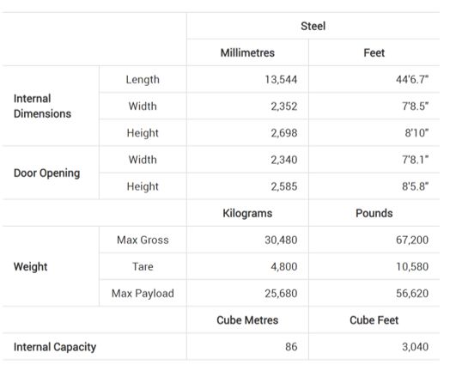Click the Cube Metres header cell
The height and width of the screenshot is (371, 450).
(x=247, y=320)
